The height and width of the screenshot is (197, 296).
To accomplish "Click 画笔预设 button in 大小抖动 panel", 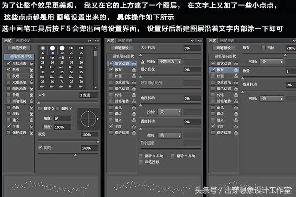I will 122,48.
